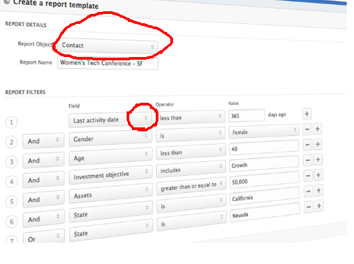Open the Investment objective field dropdown
This screenshot has width=354, height=264.
click(111, 176)
